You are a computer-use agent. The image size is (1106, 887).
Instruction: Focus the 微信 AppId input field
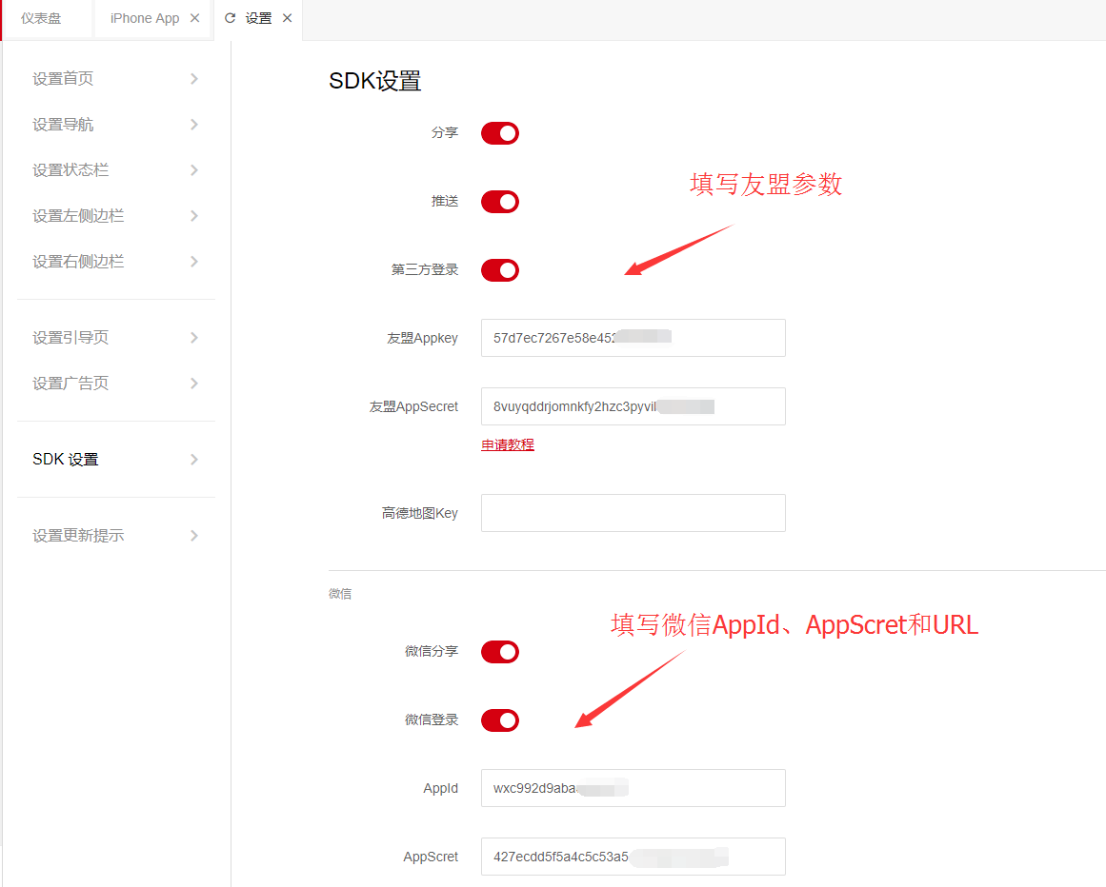tap(633, 788)
